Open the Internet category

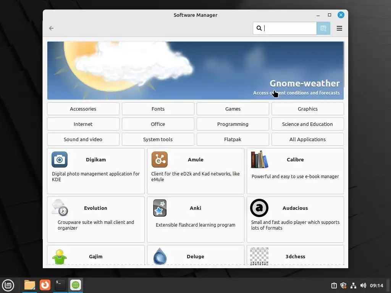pos(83,124)
